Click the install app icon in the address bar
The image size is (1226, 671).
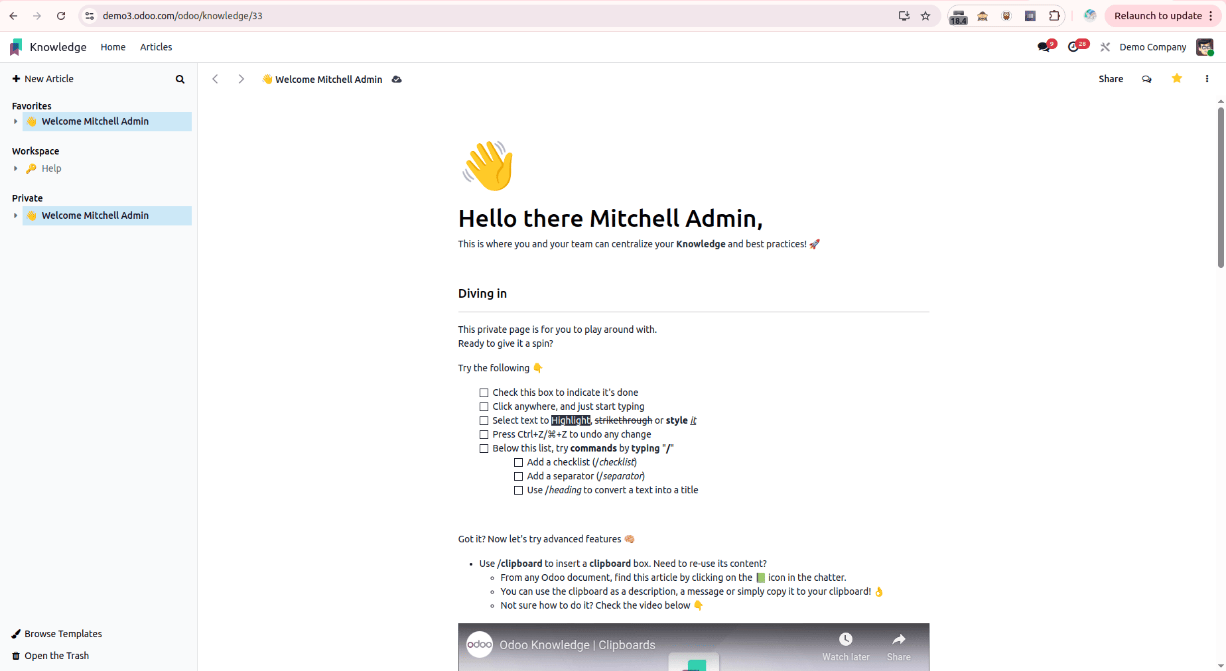click(x=904, y=16)
